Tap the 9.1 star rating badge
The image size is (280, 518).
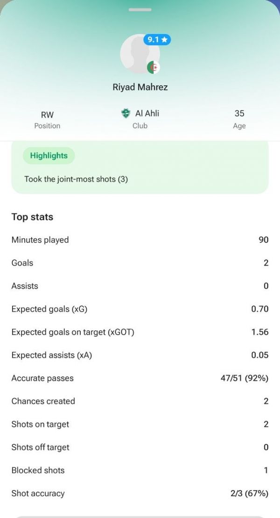click(x=157, y=40)
